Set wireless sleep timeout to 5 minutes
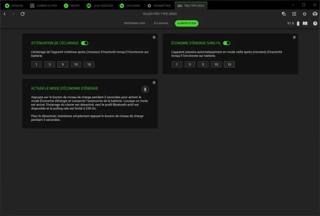Screen dimensions: 320x216 click(x=203, y=65)
